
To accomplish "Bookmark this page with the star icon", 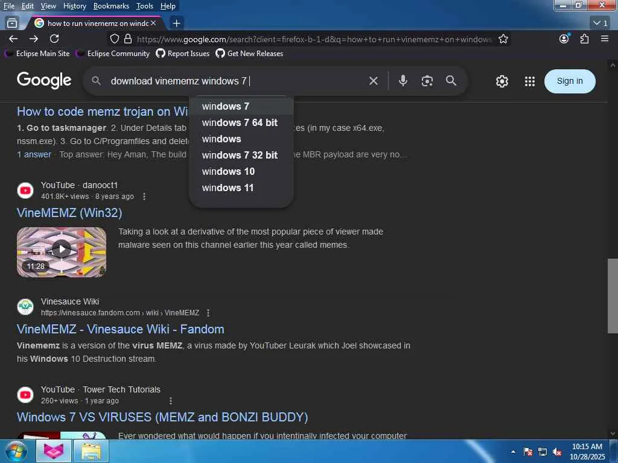I will coord(503,39).
